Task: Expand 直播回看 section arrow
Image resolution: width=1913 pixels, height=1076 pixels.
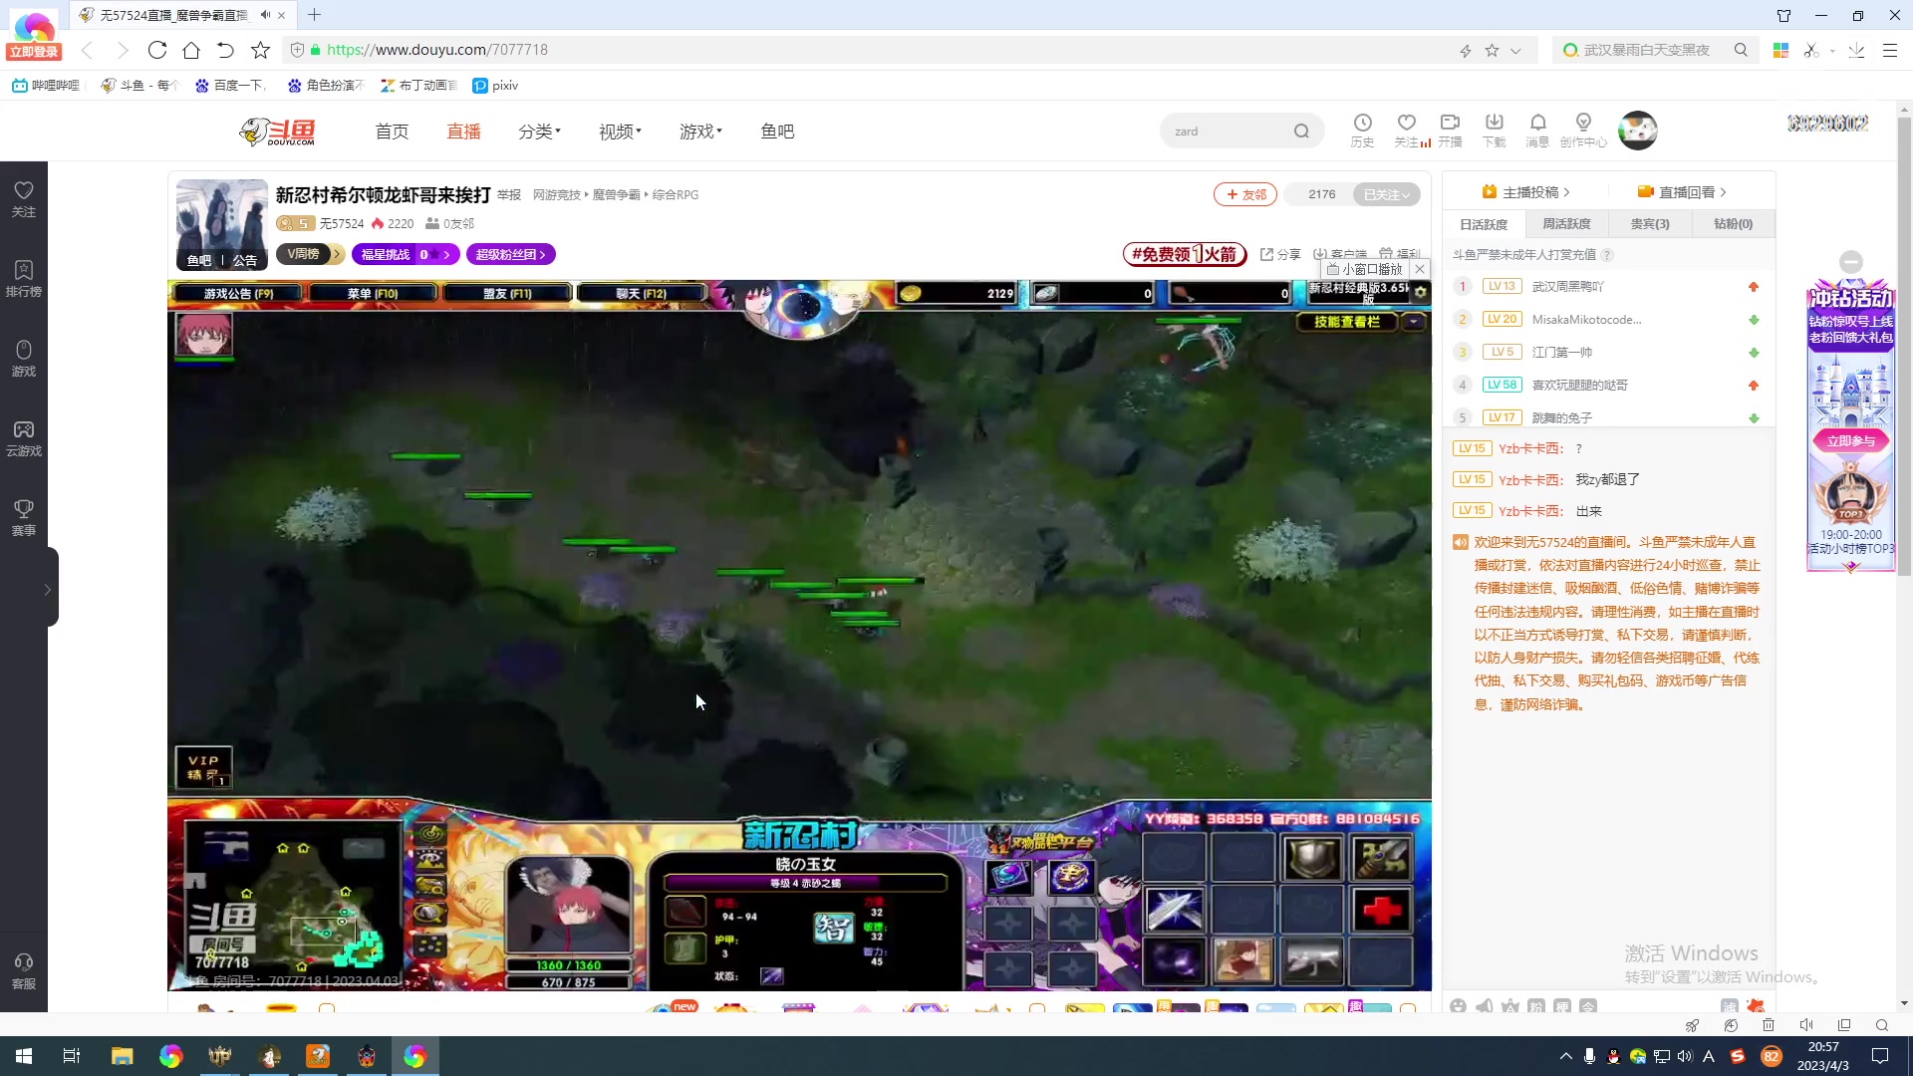Action: (x=1723, y=192)
